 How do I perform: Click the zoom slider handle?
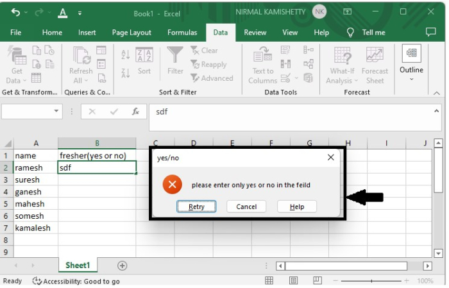coord(371,281)
